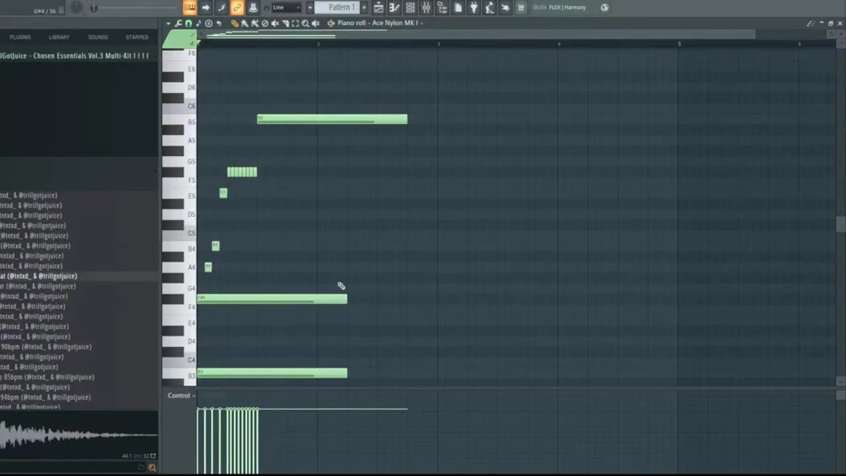Viewport: 846px width, 476px height.
Task: Select the 90bpm sample in the browser
Action: 46,346
